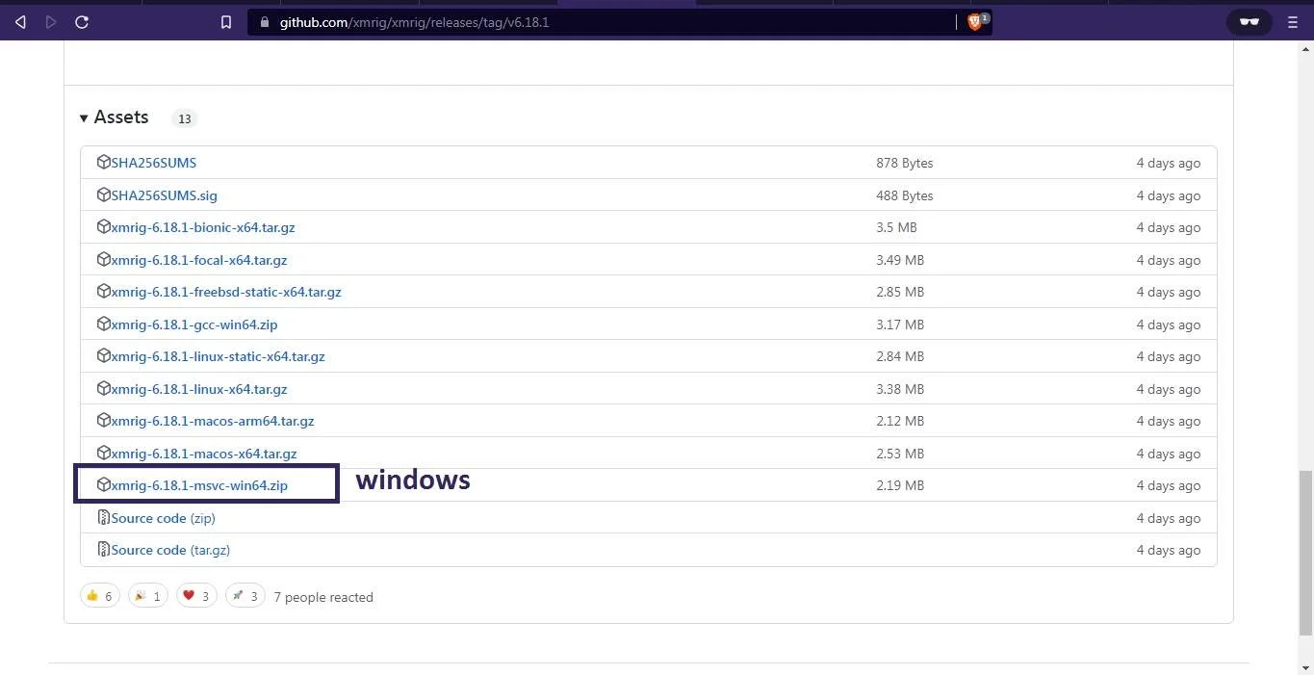
Task: Download Source code (zip)
Action: tap(163, 518)
